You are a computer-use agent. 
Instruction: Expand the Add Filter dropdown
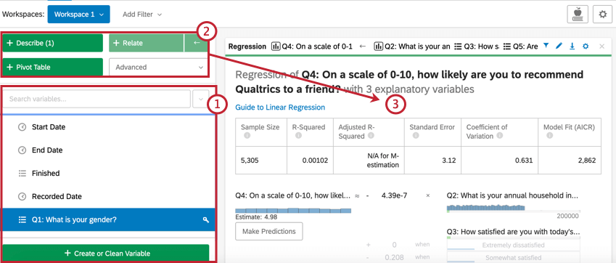click(x=141, y=15)
